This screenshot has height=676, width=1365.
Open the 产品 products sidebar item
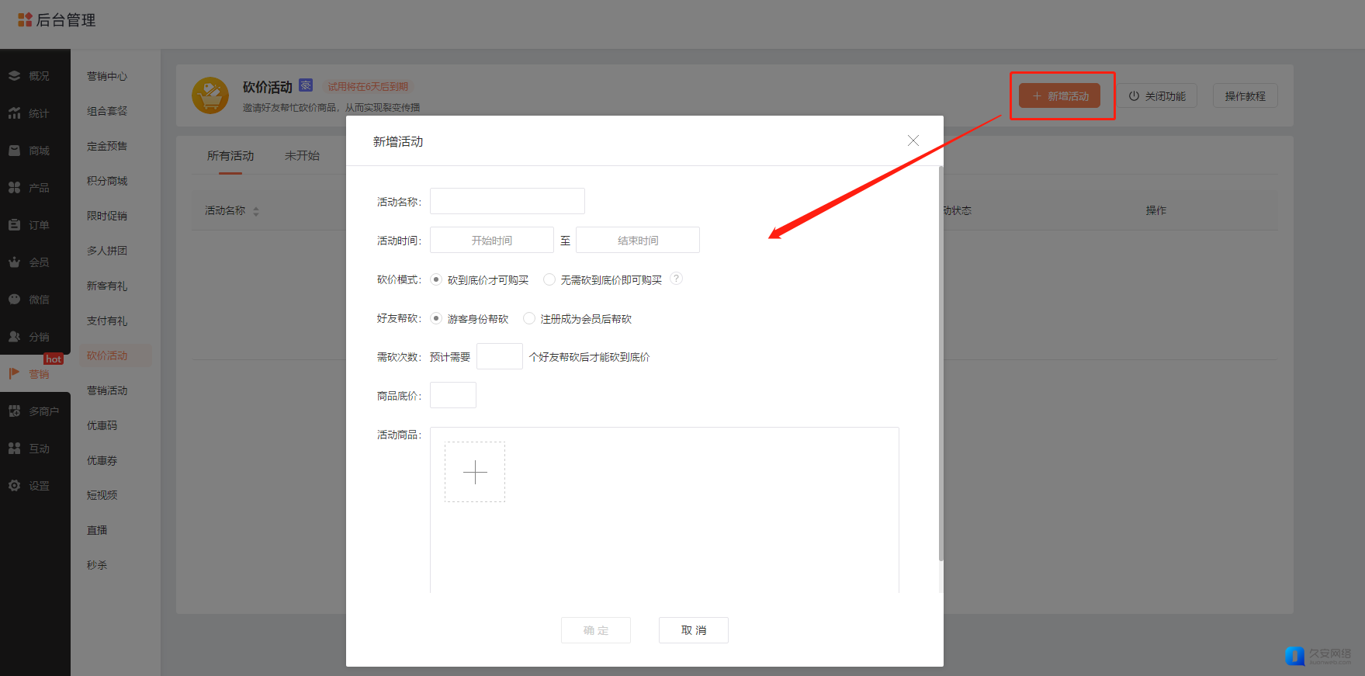pos(35,188)
